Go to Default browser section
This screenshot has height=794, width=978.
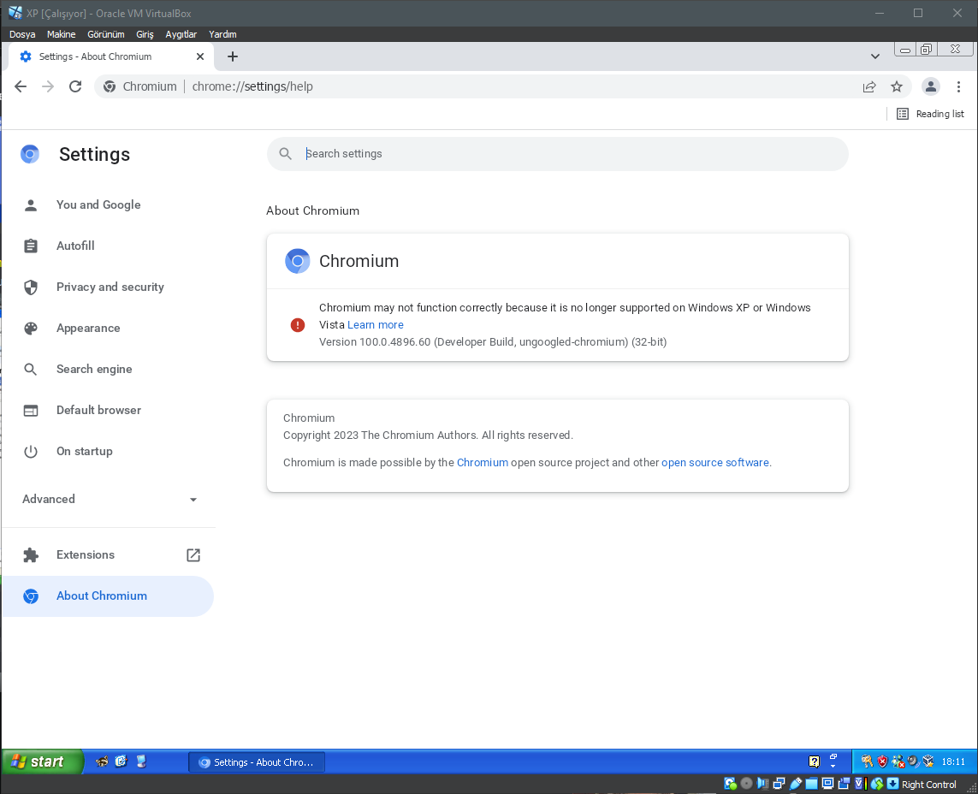98,411
